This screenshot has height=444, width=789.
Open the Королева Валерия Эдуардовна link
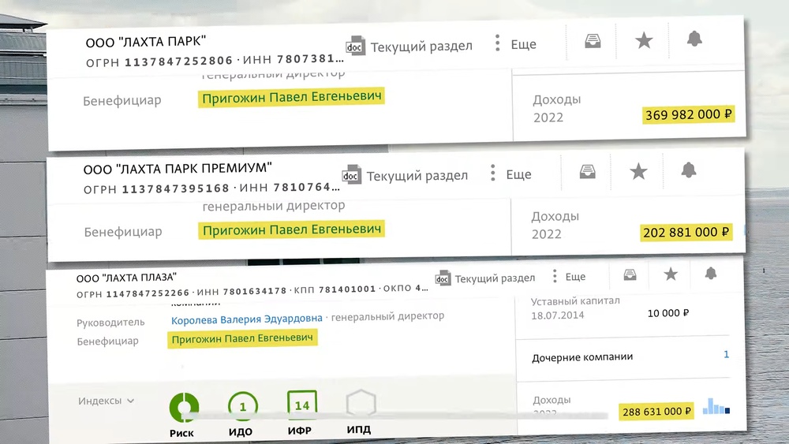pos(246,319)
